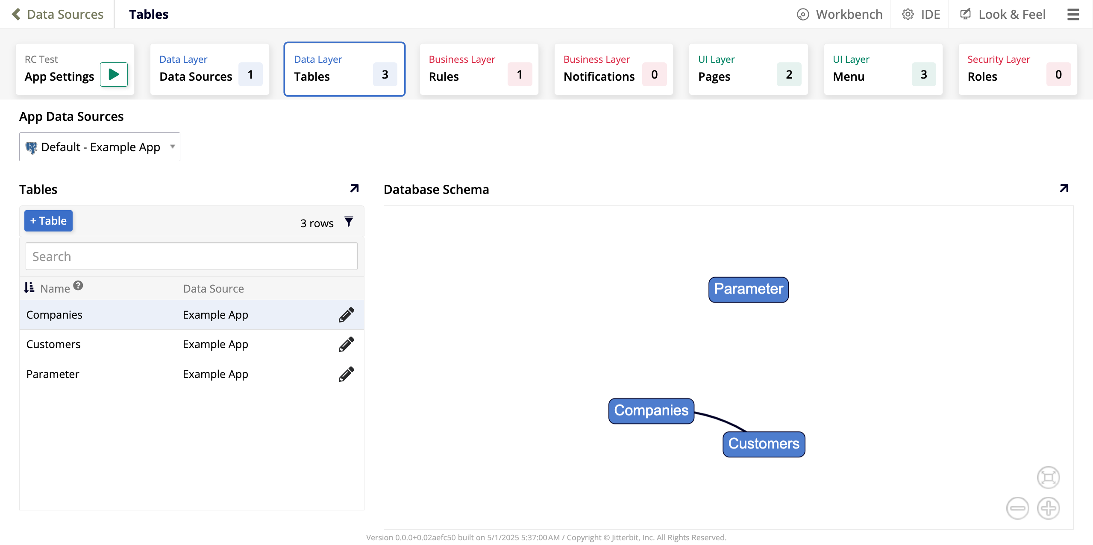Click the pencil icon for Customers row
1093x545 pixels.
(346, 344)
